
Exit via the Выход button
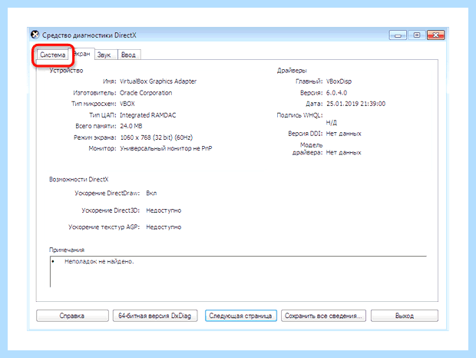click(405, 316)
